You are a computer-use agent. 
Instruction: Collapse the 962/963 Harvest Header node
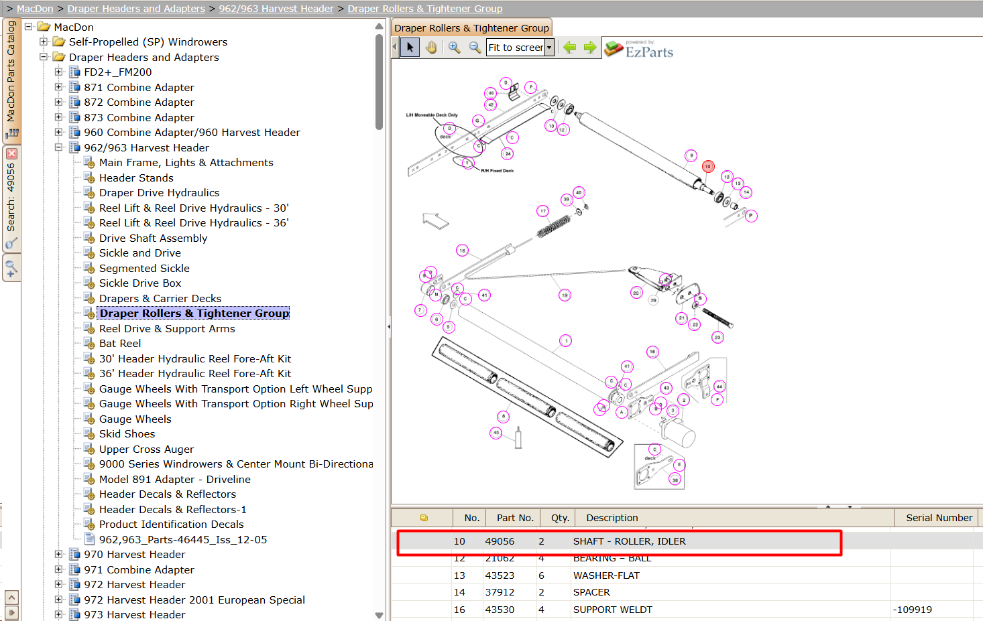[x=58, y=147]
